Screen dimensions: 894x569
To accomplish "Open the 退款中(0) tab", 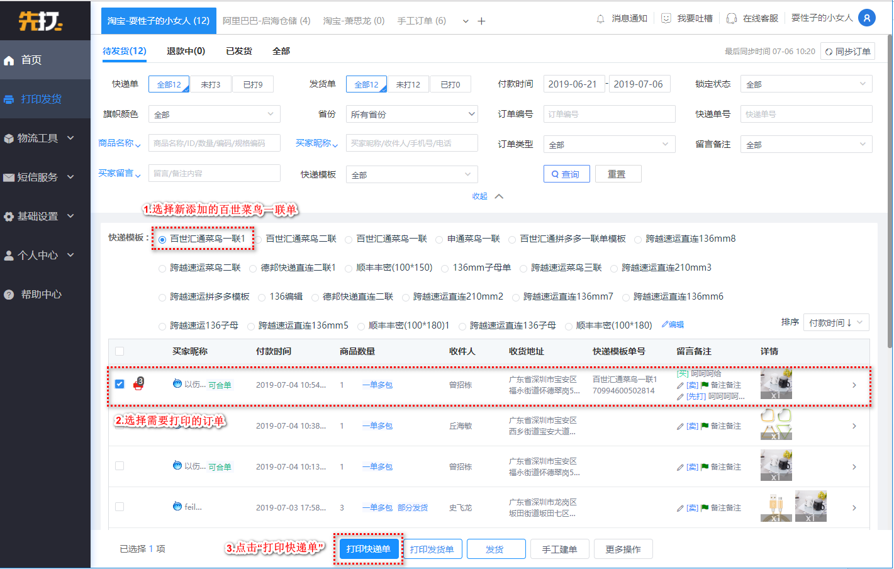I will click(x=186, y=51).
